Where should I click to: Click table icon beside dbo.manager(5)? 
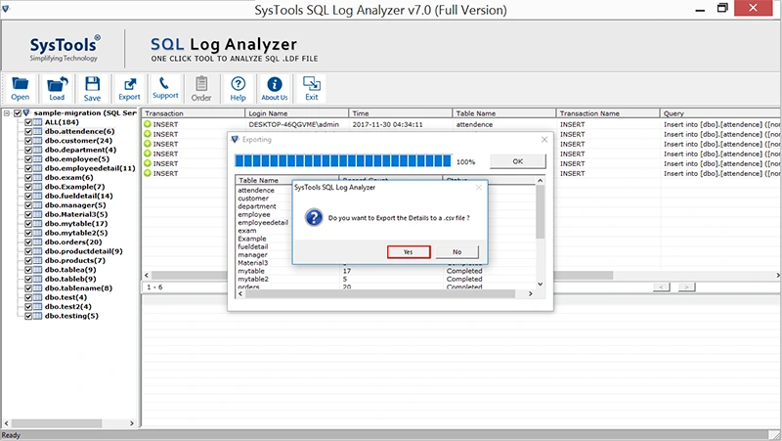(x=37, y=205)
